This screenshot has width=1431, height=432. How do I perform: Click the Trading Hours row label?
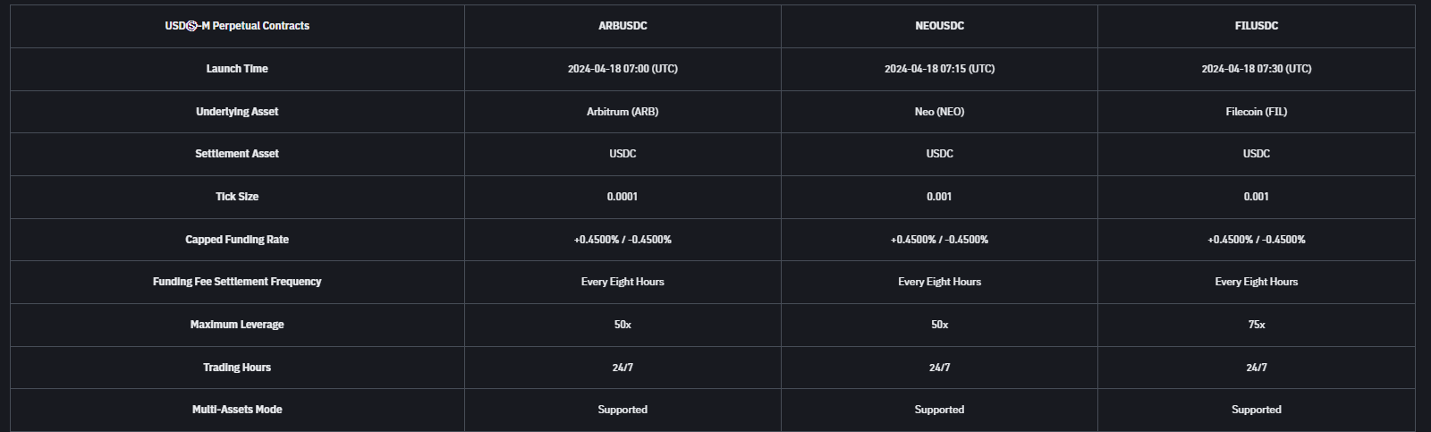[x=237, y=368]
